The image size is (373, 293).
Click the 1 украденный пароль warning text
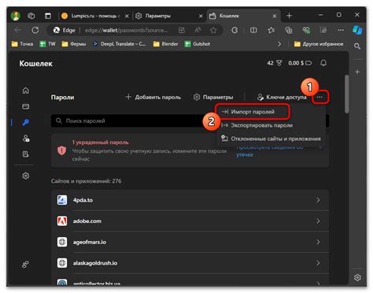point(101,143)
